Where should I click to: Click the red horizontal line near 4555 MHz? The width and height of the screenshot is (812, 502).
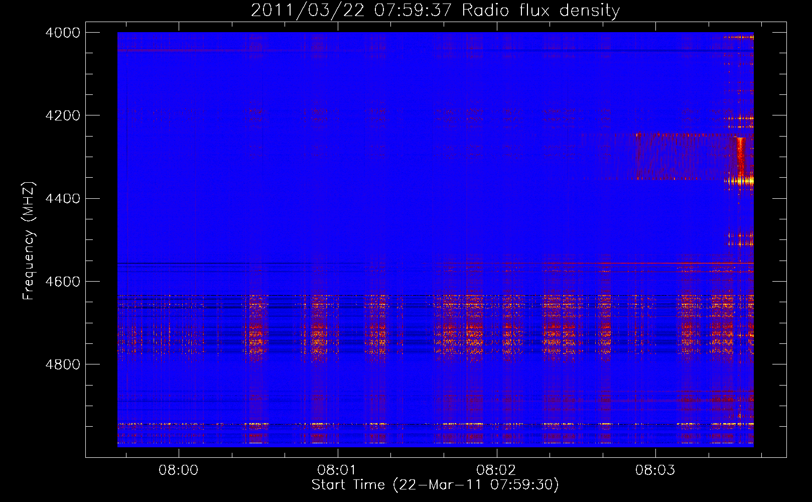595,263
